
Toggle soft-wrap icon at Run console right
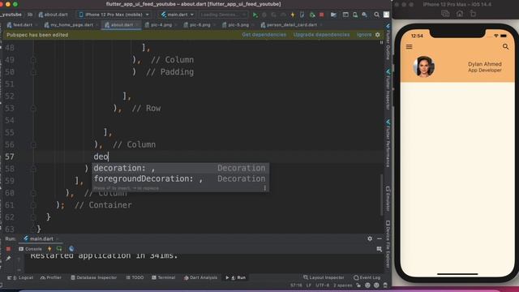coord(380,249)
